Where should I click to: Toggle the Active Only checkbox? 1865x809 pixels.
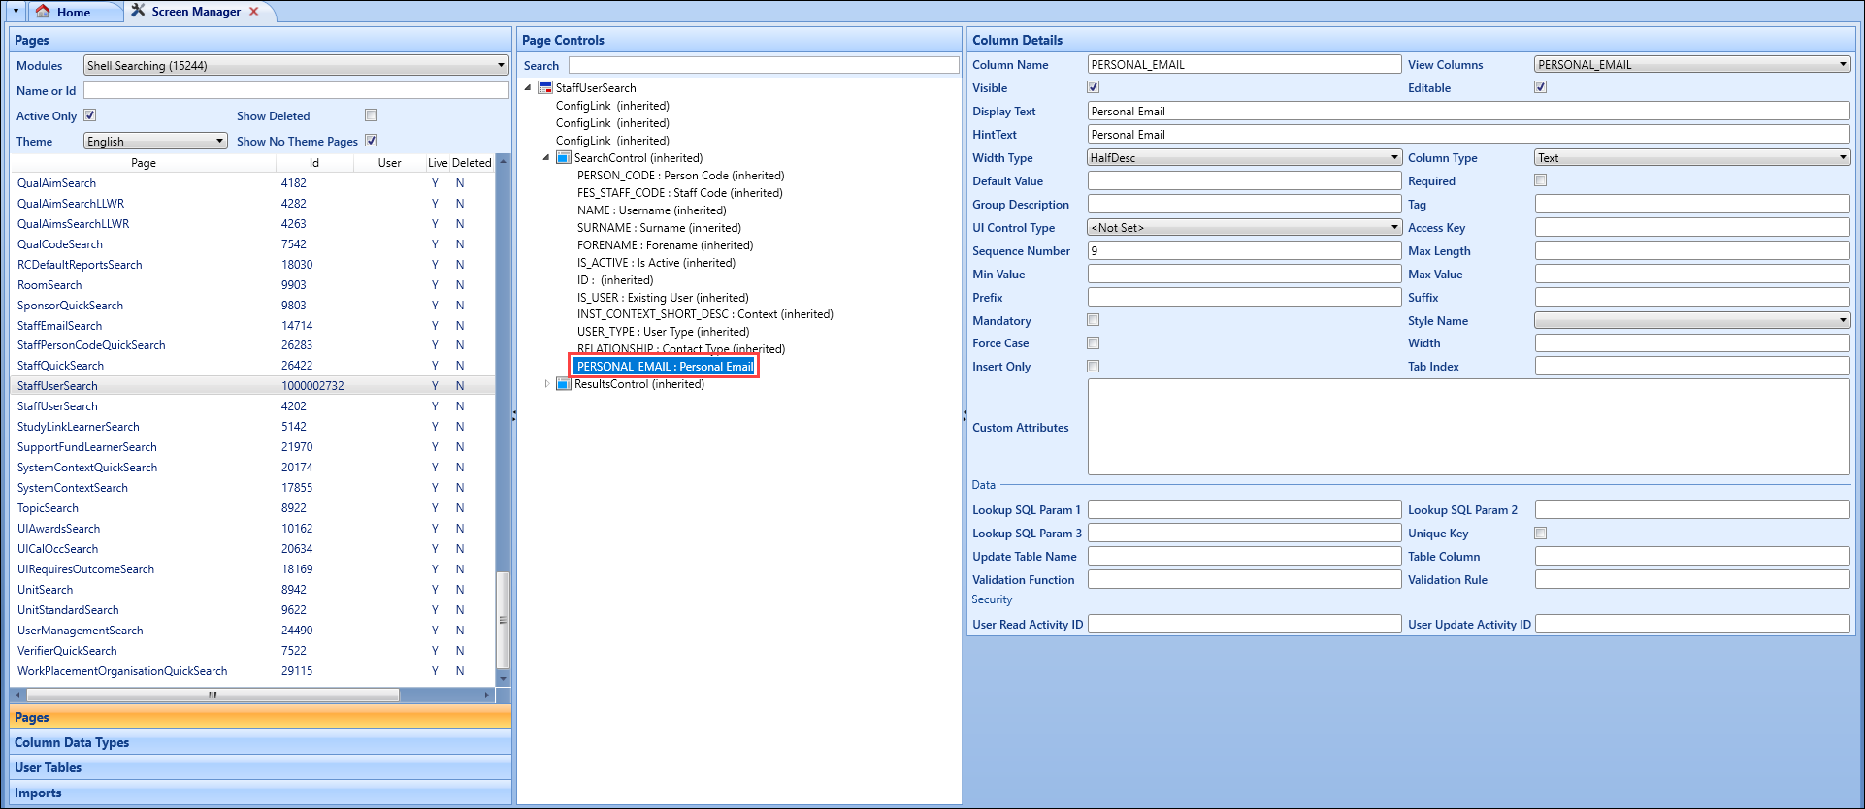point(90,115)
